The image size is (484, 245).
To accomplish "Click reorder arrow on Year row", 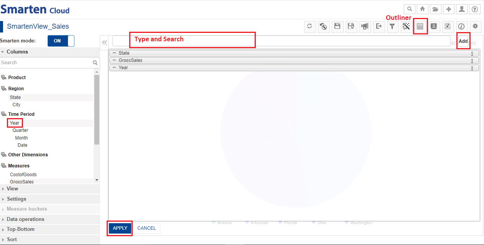I will pyautogui.click(x=472, y=68).
